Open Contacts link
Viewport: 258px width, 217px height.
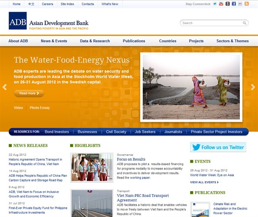pyautogui.click(x=88, y=4)
